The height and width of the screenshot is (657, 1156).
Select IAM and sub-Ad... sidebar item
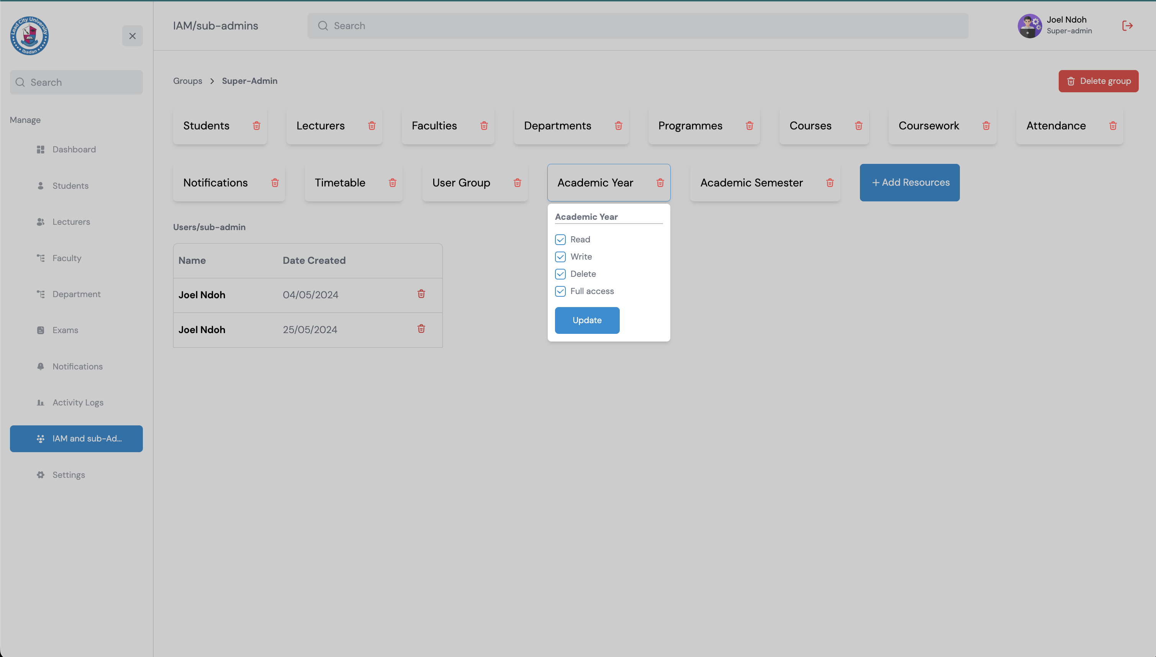(76, 439)
